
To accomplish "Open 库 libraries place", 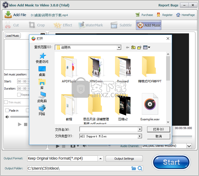I will (42, 84).
